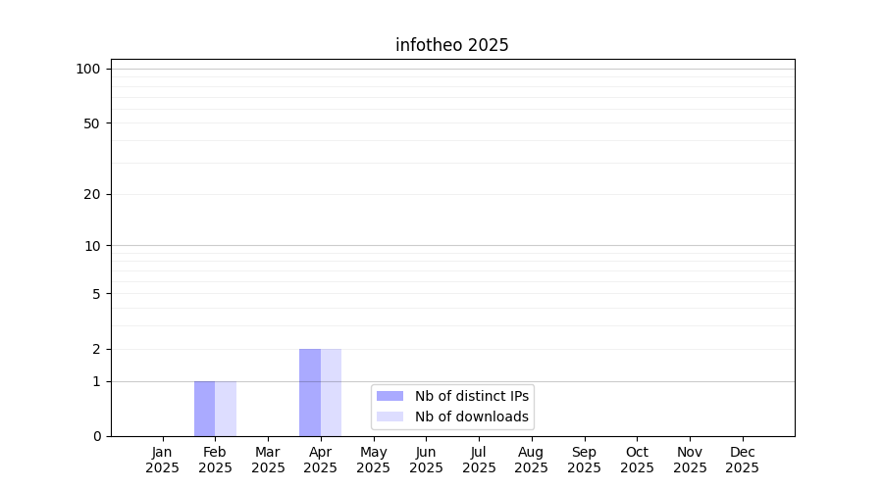Viewport: 883px width, 490px height.
Task: Select the "Nb of distinct IPs" legend label
Action: pyautogui.click(x=471, y=396)
